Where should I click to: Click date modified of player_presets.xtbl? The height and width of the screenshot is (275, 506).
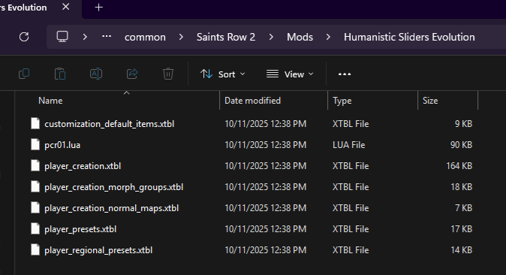[265, 228]
